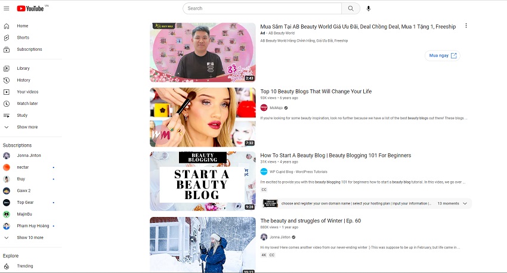Select Subscriptions menu item

coord(29,49)
